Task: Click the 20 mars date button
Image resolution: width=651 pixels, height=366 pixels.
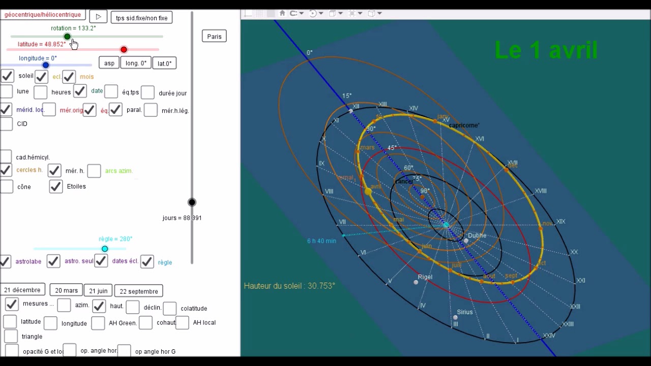Action: (67, 291)
